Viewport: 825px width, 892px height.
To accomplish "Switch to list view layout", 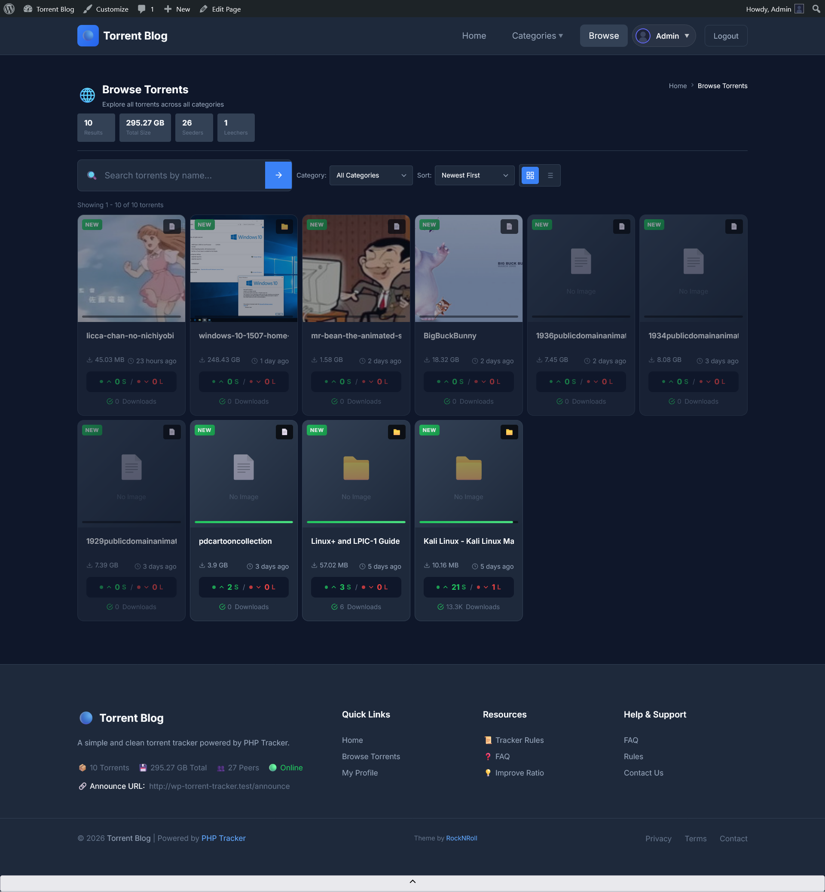I will (x=550, y=175).
